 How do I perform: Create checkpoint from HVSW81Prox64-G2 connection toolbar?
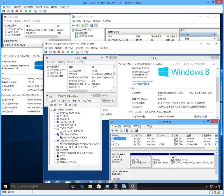coord(78,52)
